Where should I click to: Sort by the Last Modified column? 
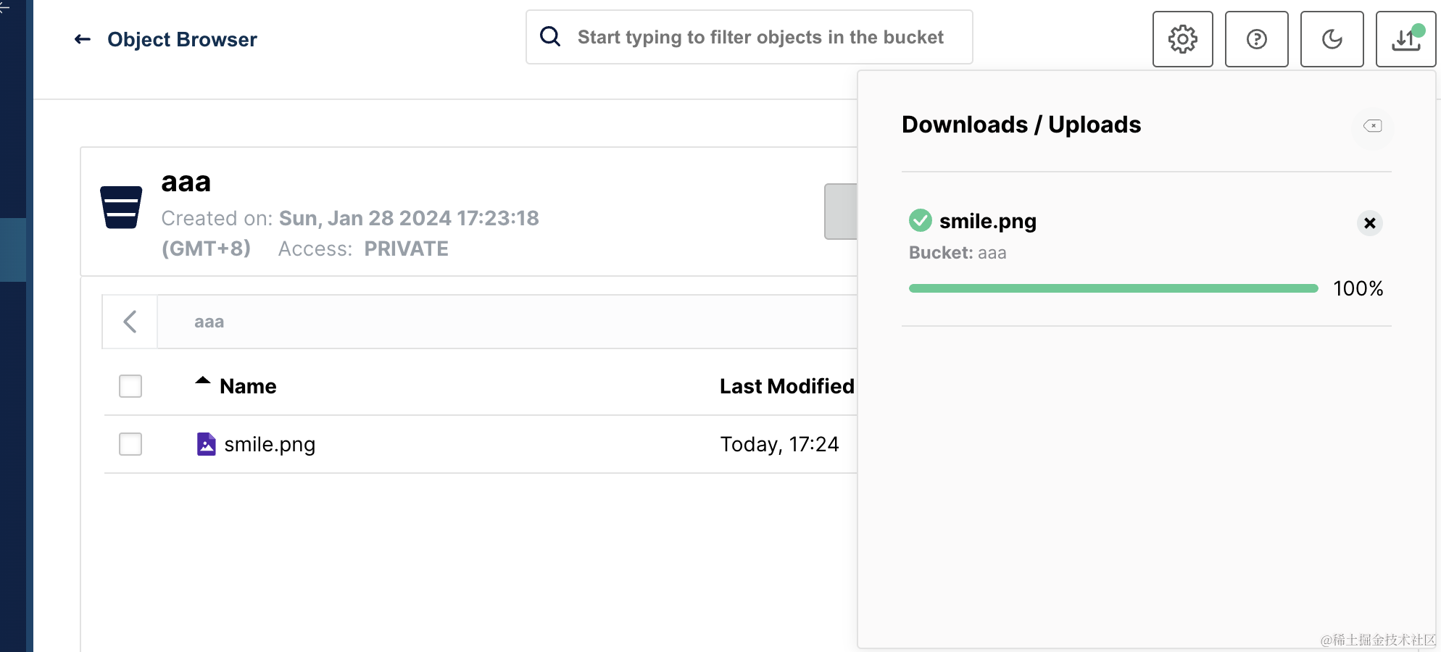(x=786, y=386)
